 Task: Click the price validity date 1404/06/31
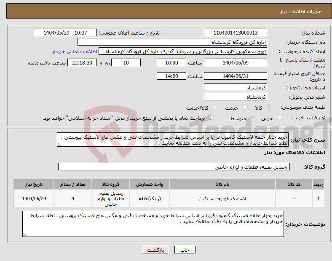pos(236,76)
